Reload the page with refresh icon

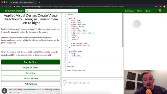click(10, 7)
